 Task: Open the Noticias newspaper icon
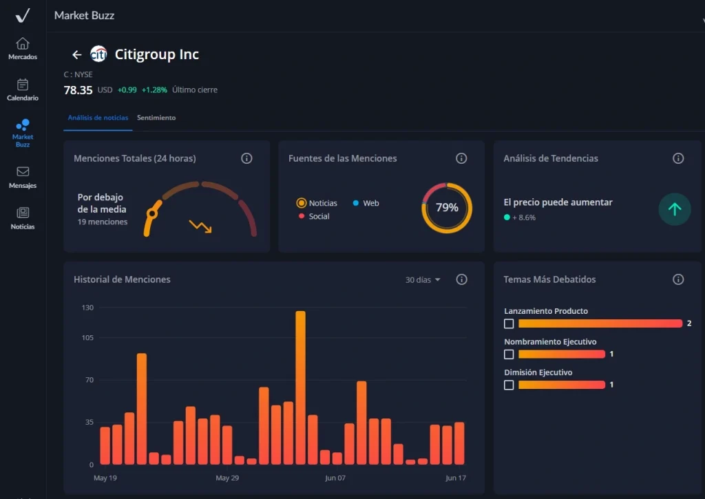[23, 213]
